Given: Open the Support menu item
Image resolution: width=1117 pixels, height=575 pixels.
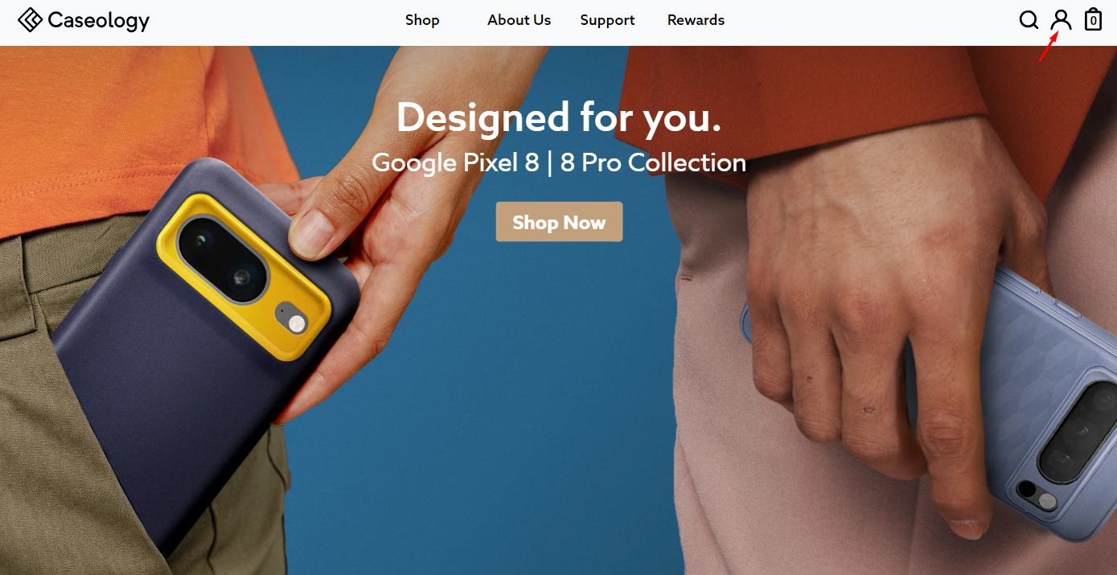Looking at the screenshot, I should pyautogui.click(x=607, y=20).
